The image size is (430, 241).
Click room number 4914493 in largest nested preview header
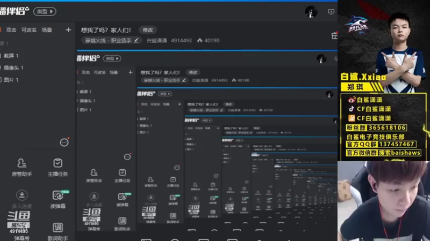tap(219, 80)
